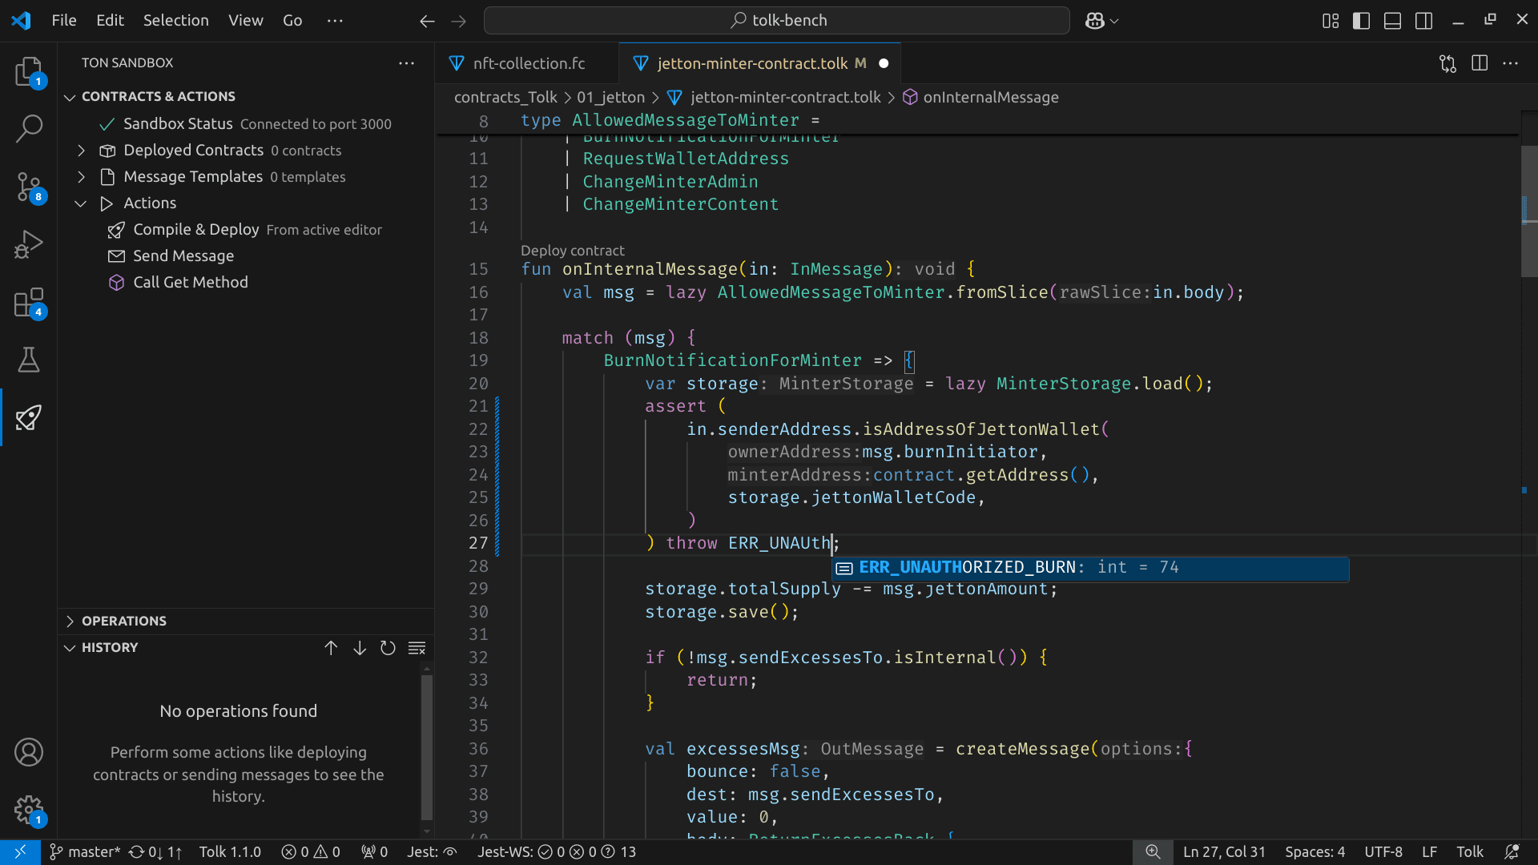Click zoom magnifier icon in status bar
This screenshot has width=1538, height=865.
click(x=1153, y=852)
